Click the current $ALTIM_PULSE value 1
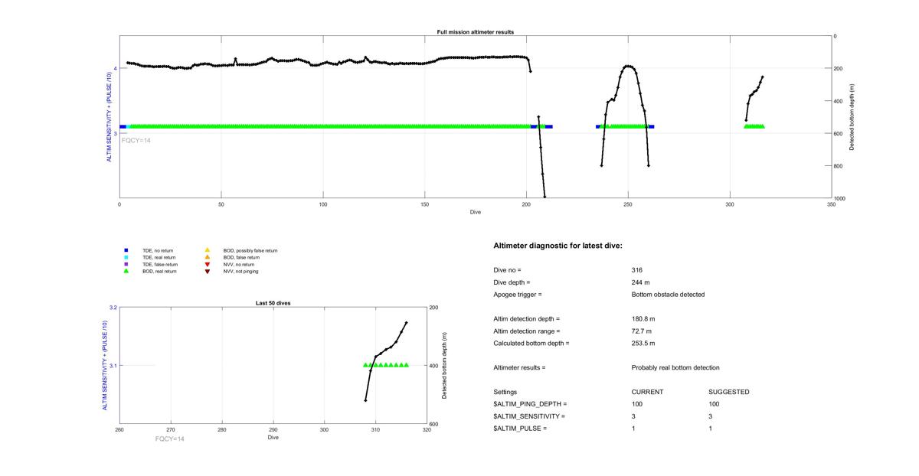Viewport: 919px width, 476px height. coord(634,429)
